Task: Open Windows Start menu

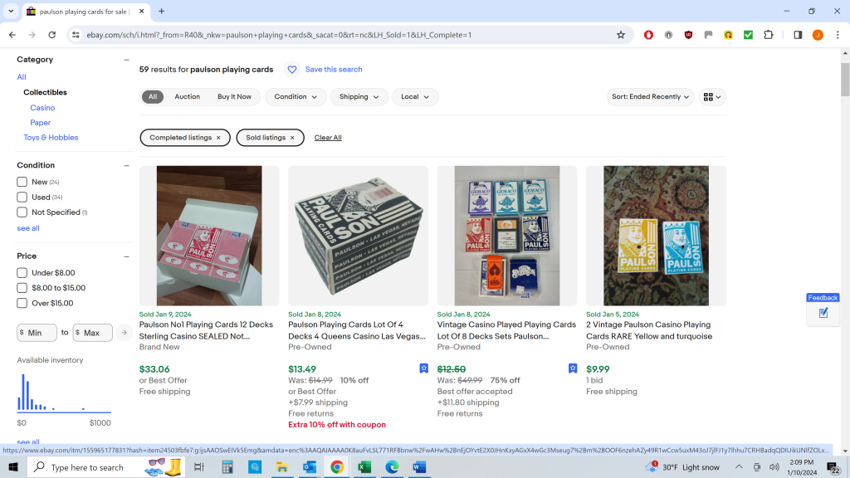Action: (13, 467)
